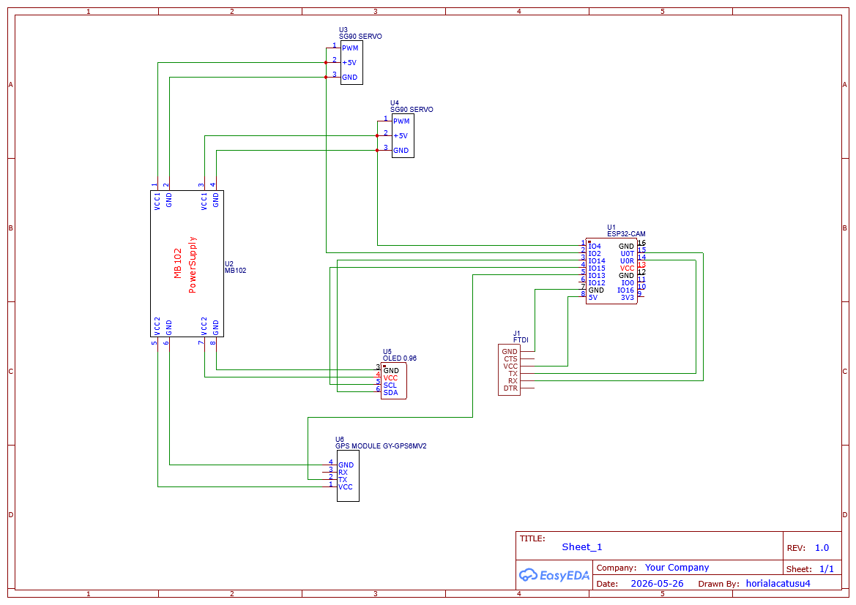Select the GND pin of U3 servo
856x605 pixels.
point(349,78)
